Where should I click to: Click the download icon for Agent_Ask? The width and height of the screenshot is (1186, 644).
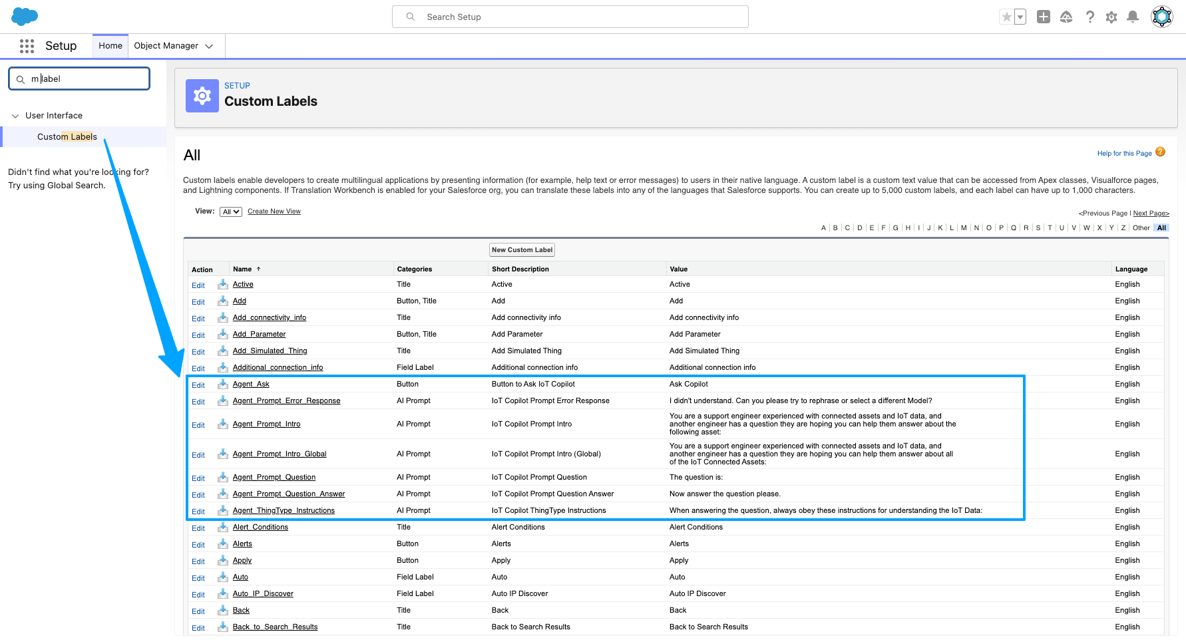(x=223, y=384)
